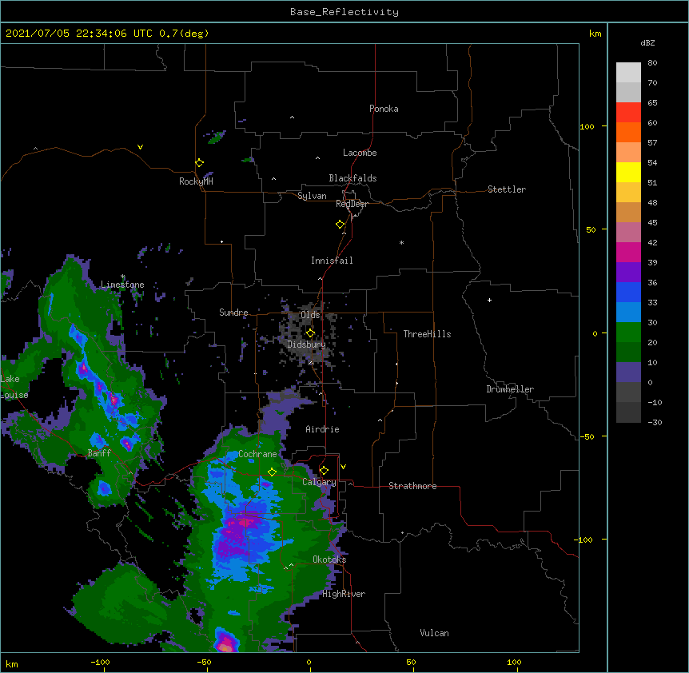Click the pink storm core at the bottom edge
The width and height of the screenshot is (689, 673).
[x=225, y=643]
